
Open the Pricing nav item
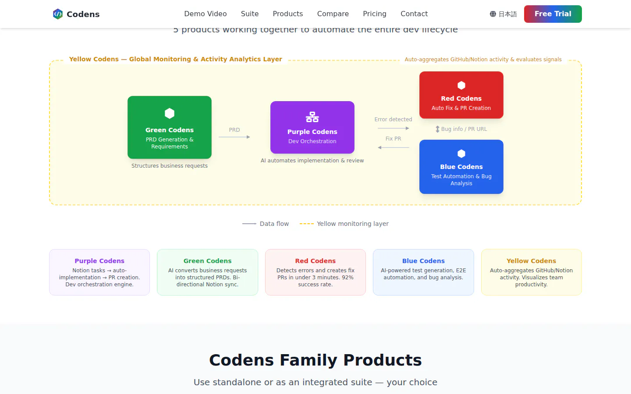click(375, 14)
